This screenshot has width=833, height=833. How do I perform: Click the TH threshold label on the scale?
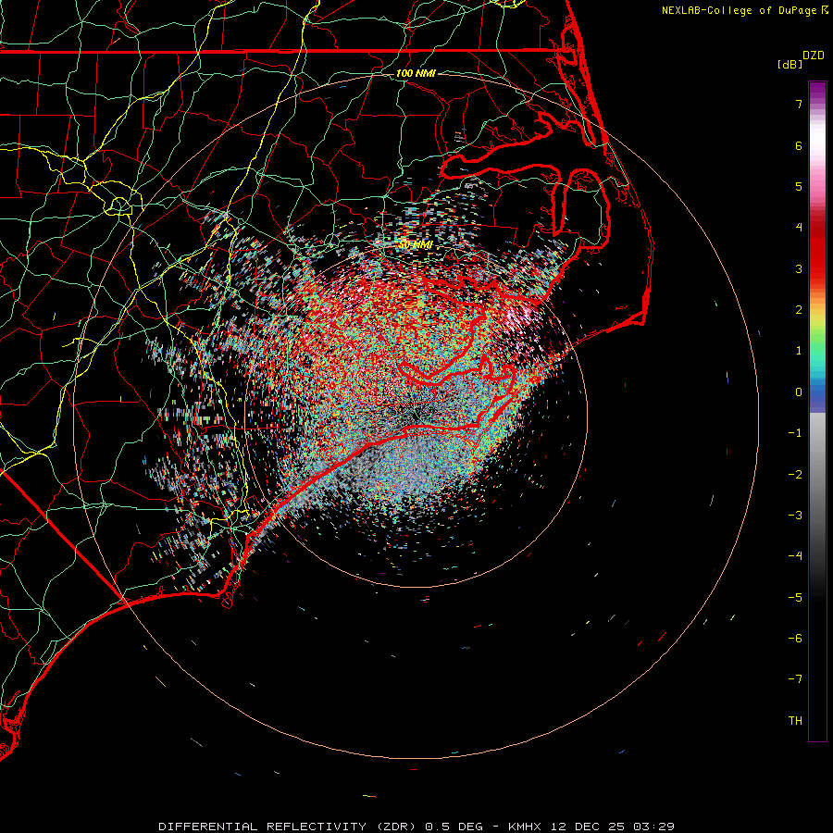tap(795, 721)
